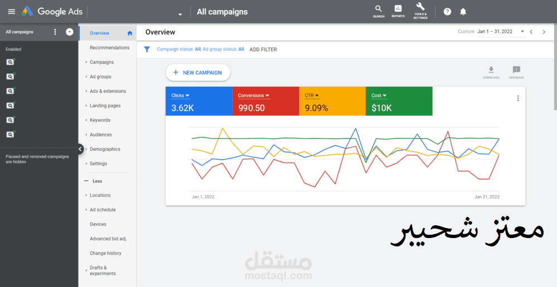Expand the Audiences section
The height and width of the screenshot is (287, 557).
click(86, 135)
